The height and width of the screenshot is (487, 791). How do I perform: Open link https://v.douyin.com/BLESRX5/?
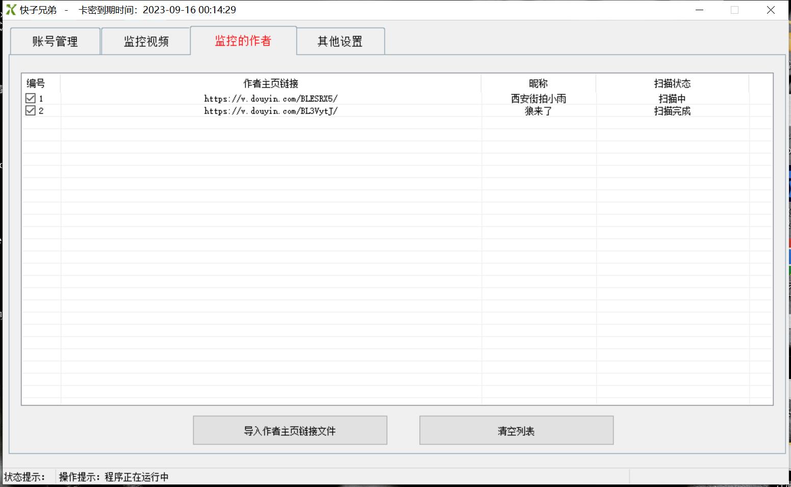click(271, 98)
